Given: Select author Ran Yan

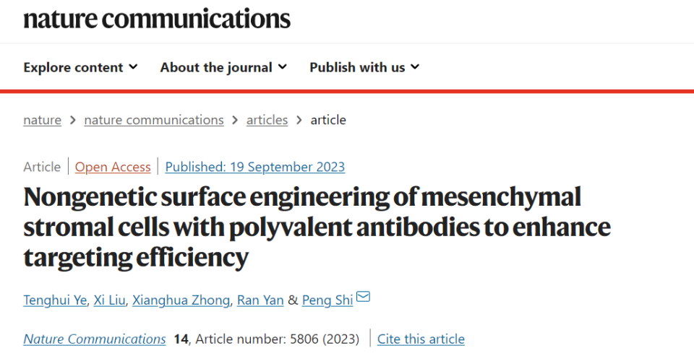Looking at the screenshot, I should 260,300.
